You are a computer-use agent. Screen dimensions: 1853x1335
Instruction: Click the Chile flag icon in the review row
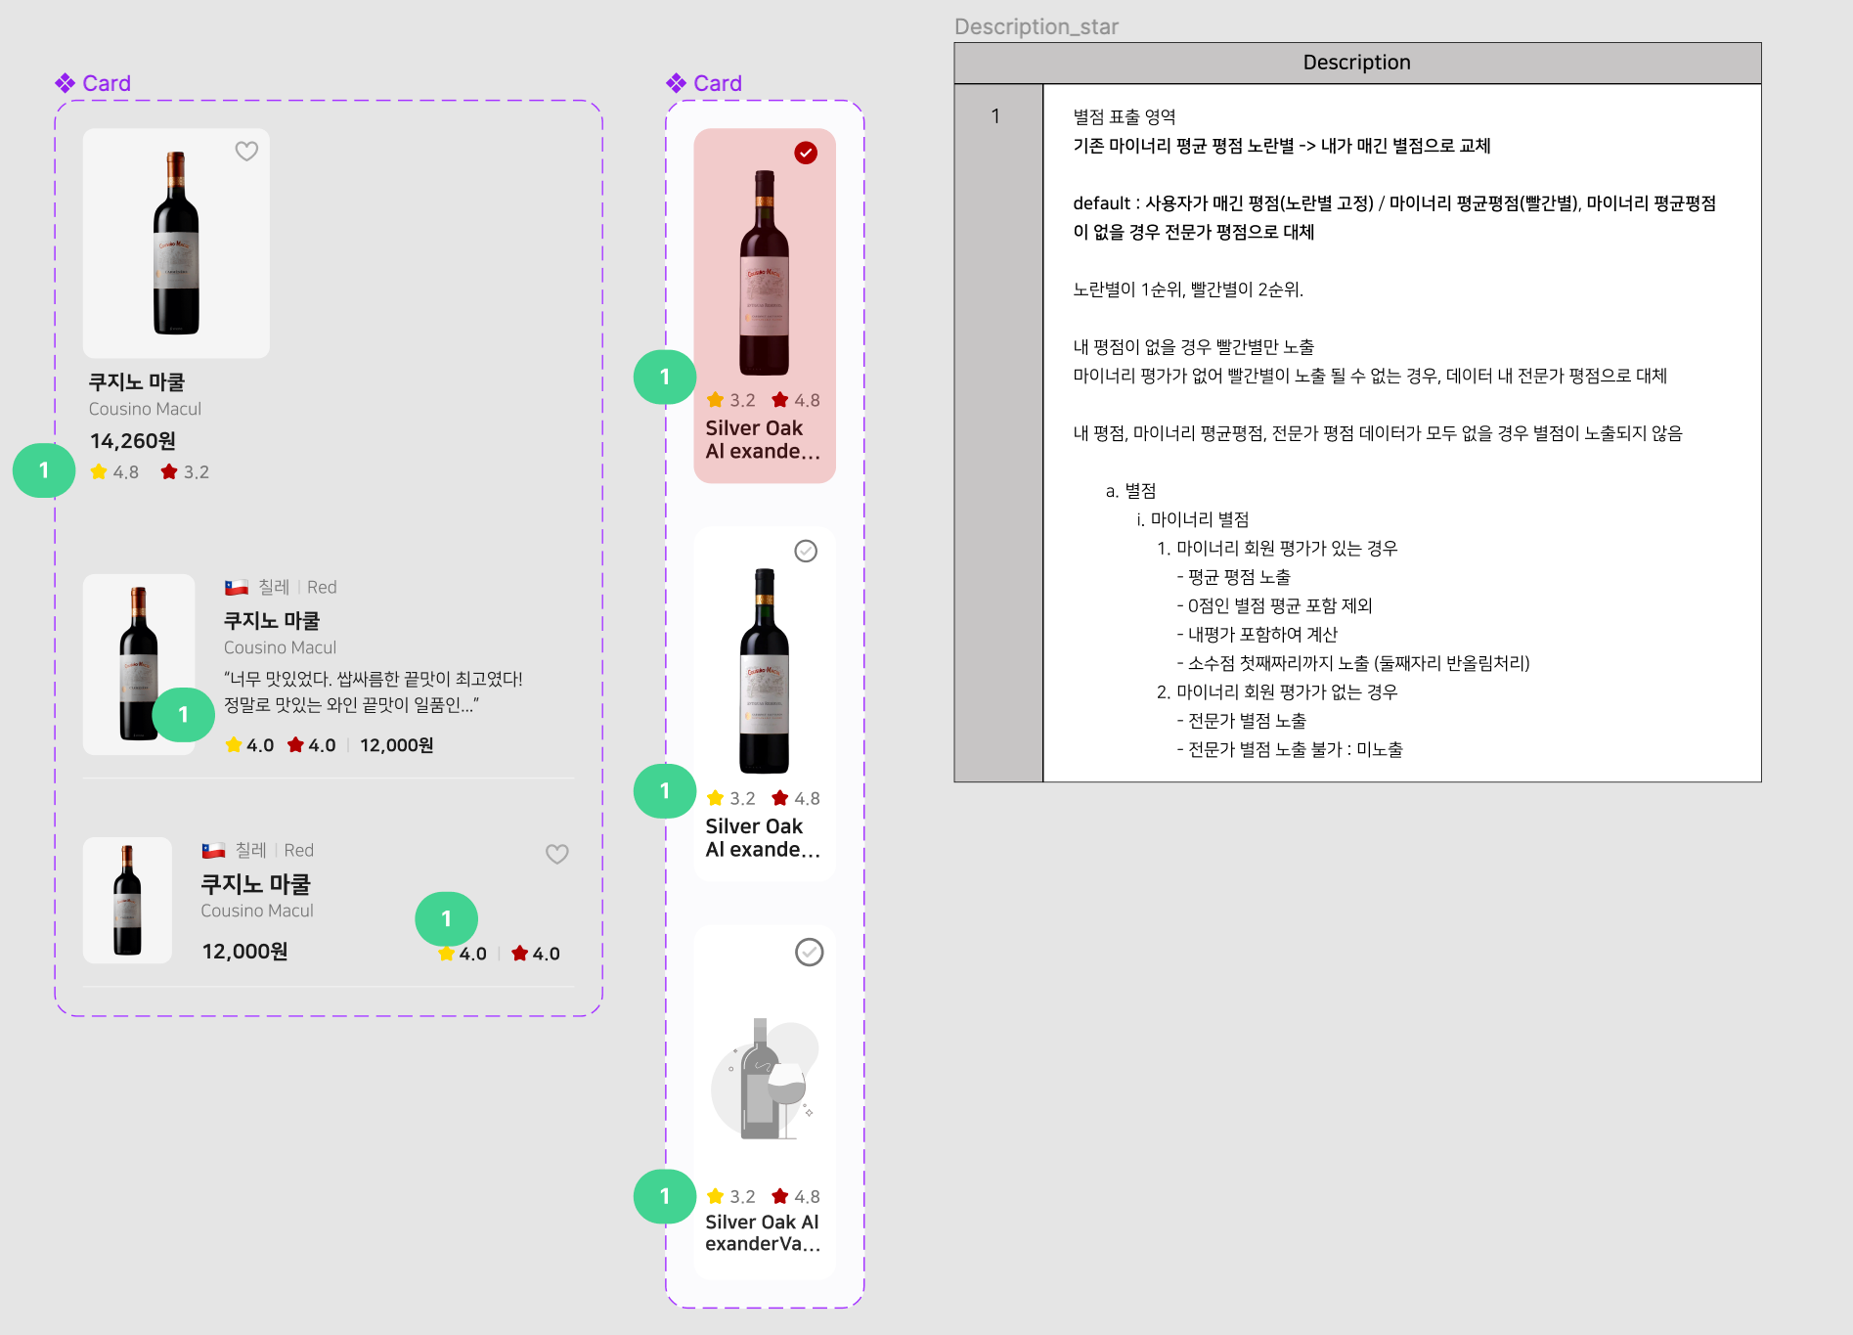pyautogui.click(x=237, y=587)
